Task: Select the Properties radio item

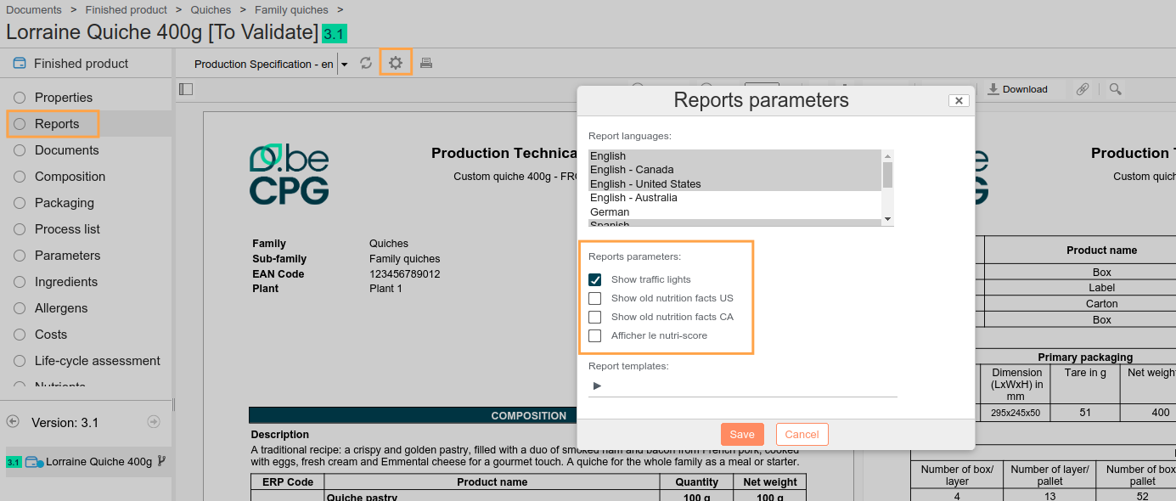Action: click(20, 98)
